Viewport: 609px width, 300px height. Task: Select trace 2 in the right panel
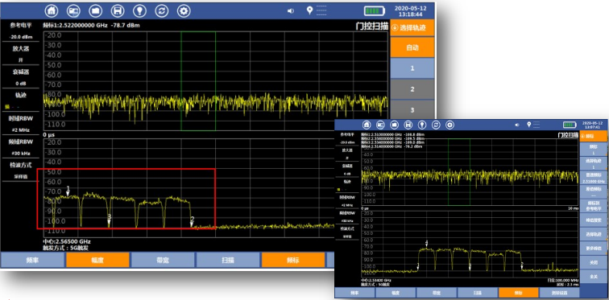tap(412, 89)
